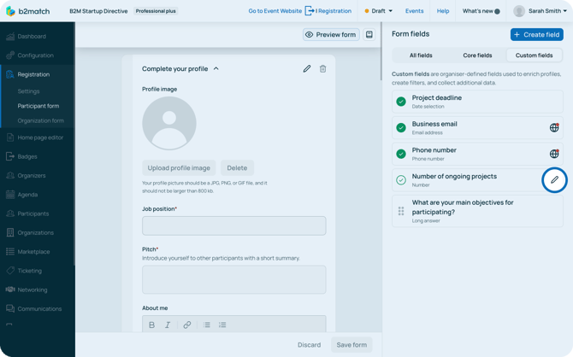573x357 pixels.
Task: Click drag handle of main objectives field
Action: pos(401,211)
